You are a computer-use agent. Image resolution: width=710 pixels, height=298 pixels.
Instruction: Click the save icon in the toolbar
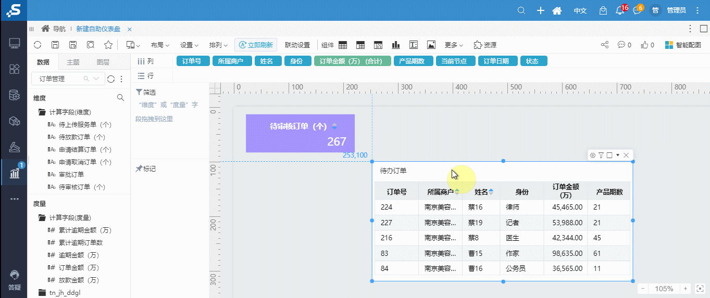[55, 45]
